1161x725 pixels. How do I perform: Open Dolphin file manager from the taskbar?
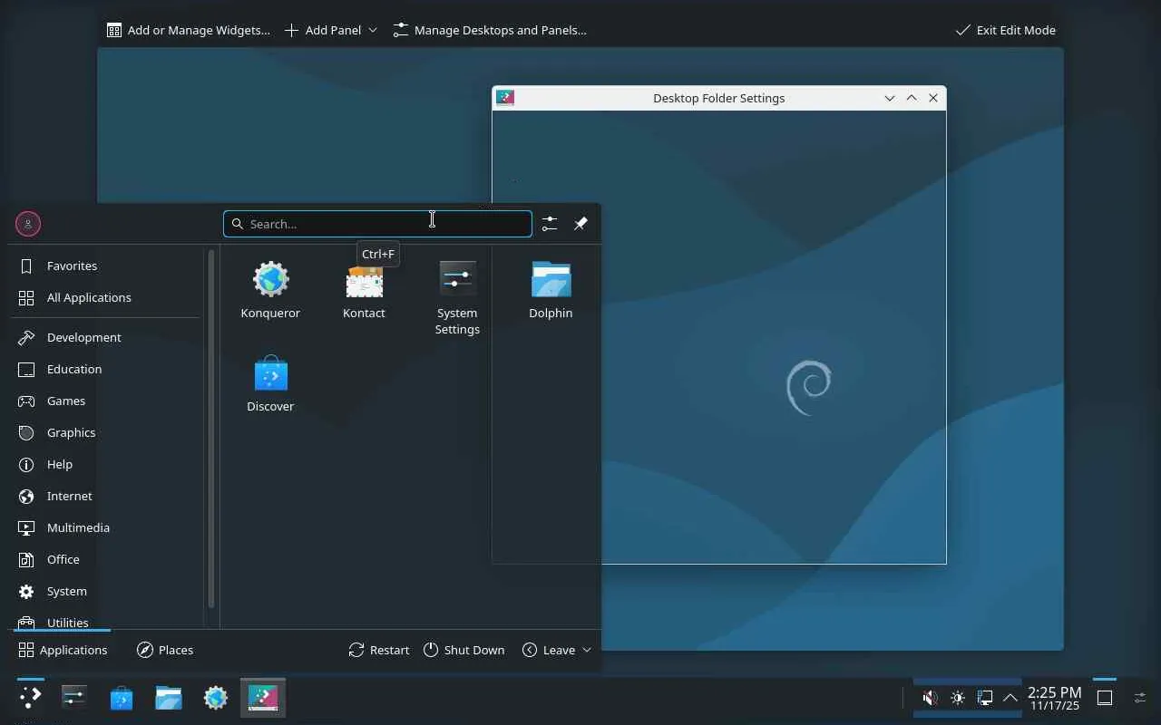tap(169, 698)
